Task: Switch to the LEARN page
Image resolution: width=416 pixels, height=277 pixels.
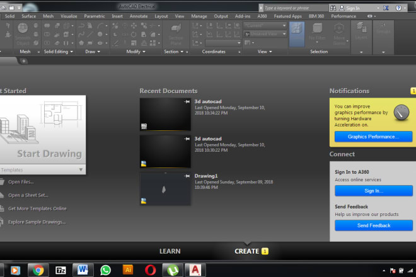Action: (170, 251)
